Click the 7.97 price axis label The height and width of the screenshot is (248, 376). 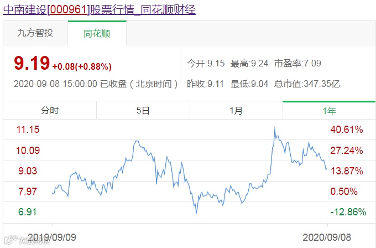click(x=28, y=192)
